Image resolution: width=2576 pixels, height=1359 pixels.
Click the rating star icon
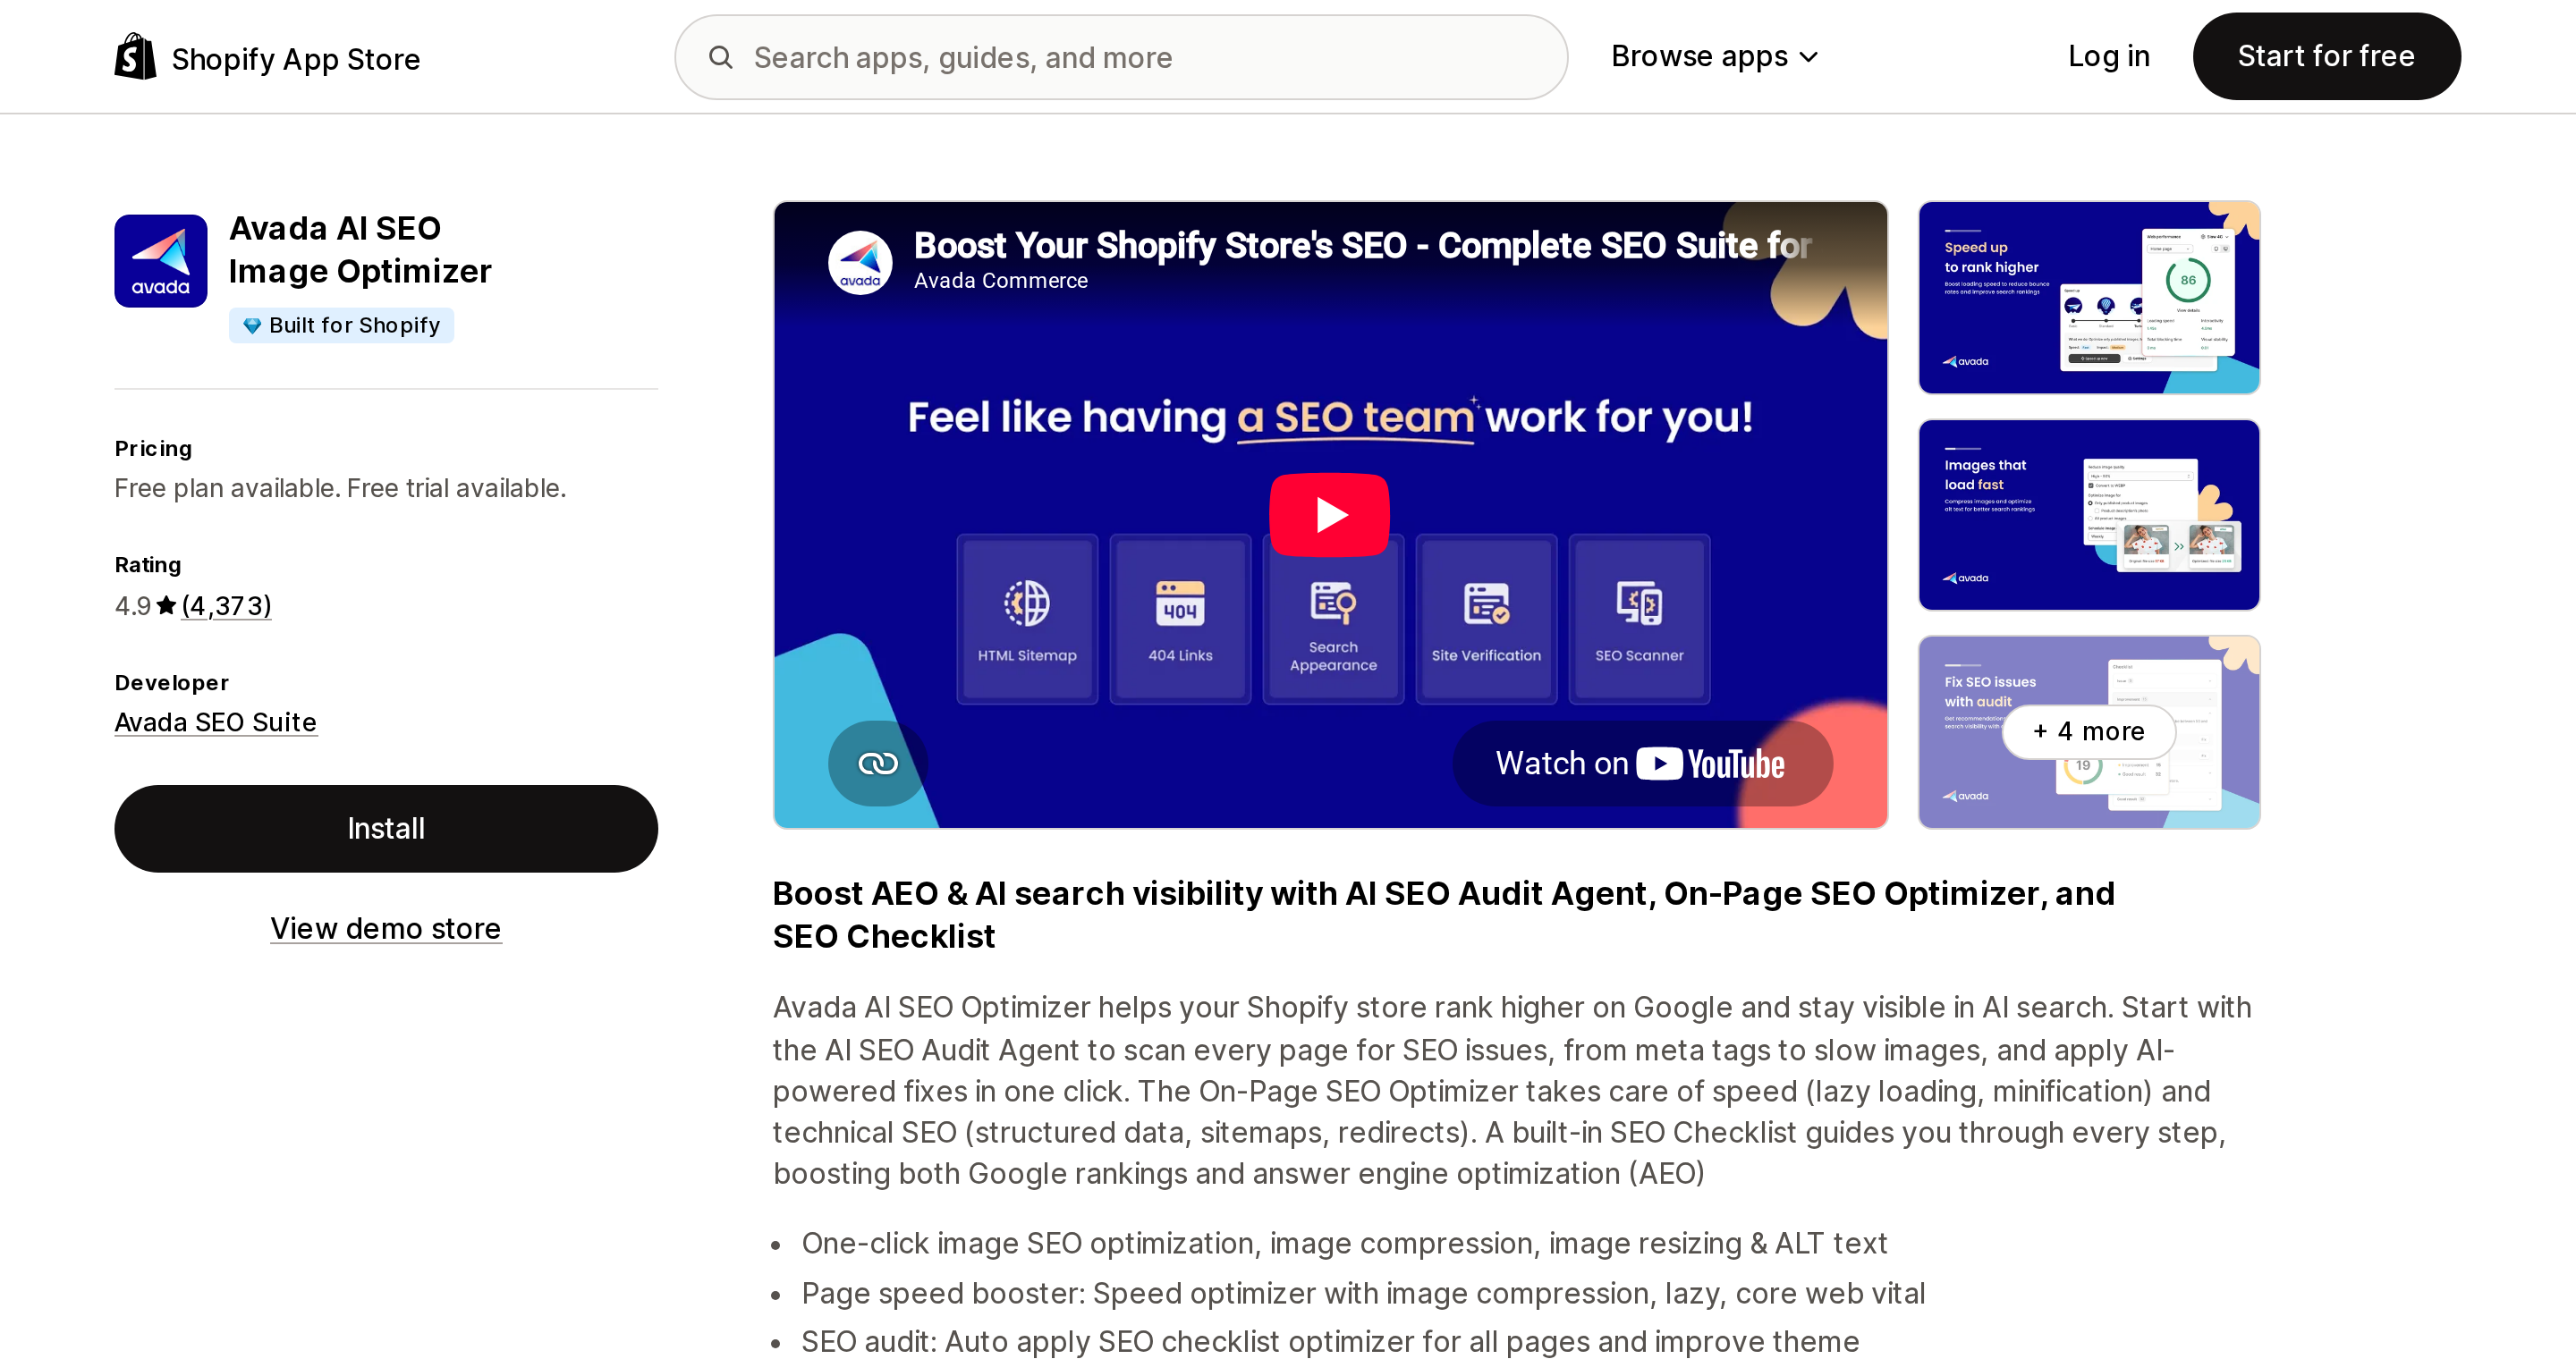click(167, 604)
